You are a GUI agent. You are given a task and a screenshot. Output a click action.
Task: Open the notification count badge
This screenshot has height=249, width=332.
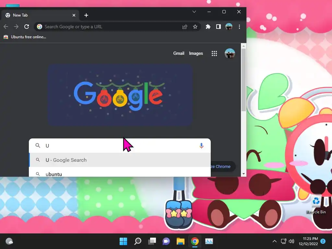pos(323,241)
